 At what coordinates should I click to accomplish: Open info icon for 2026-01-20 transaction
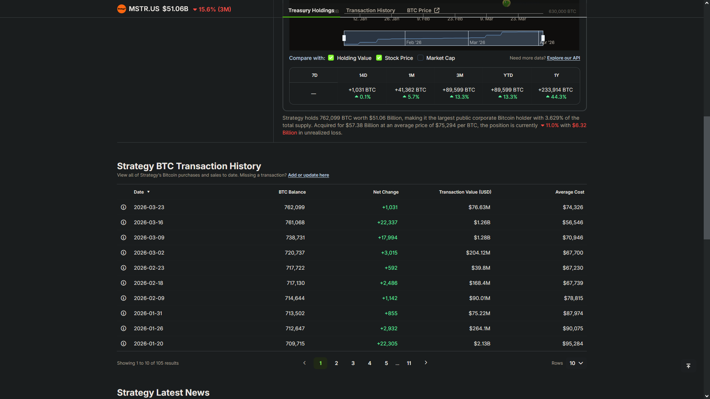124,344
